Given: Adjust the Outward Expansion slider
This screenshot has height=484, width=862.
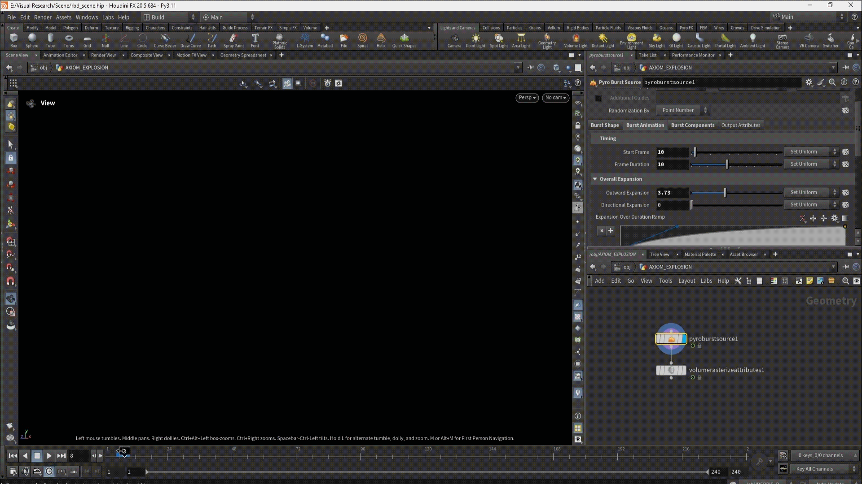Looking at the screenshot, I should (725, 193).
